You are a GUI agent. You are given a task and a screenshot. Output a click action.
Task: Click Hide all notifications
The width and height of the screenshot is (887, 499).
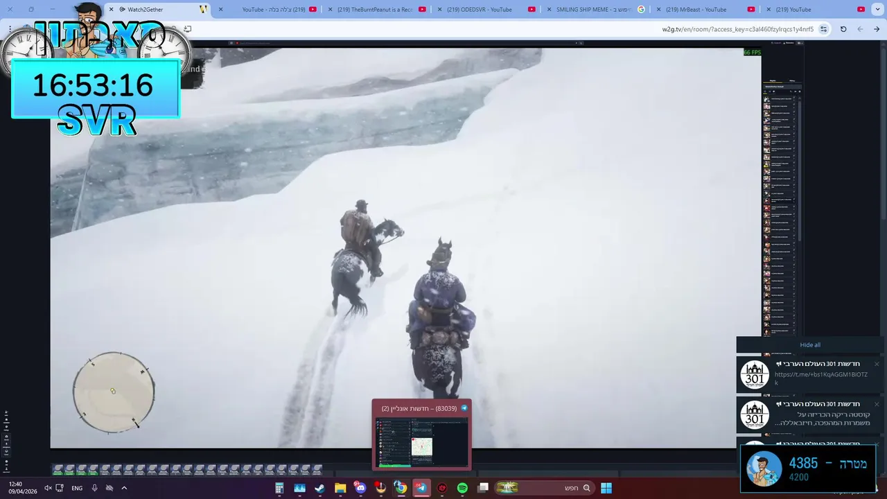point(810,345)
